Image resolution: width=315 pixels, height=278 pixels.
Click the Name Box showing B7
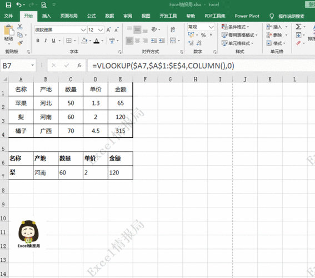pyautogui.click(x=18, y=66)
